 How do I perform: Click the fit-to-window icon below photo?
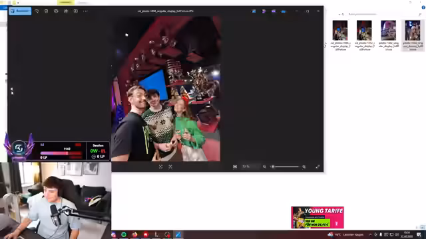tap(161, 167)
